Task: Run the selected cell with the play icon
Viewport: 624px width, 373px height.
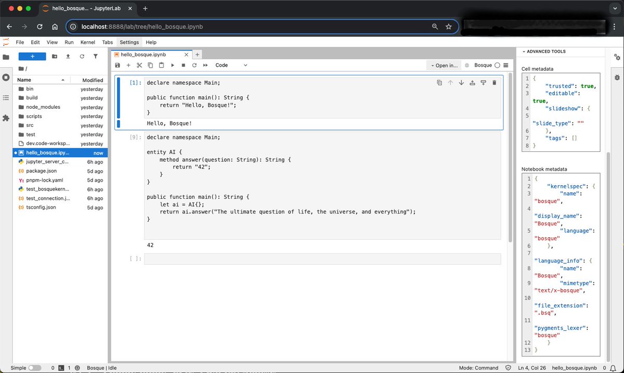Action: [173, 65]
